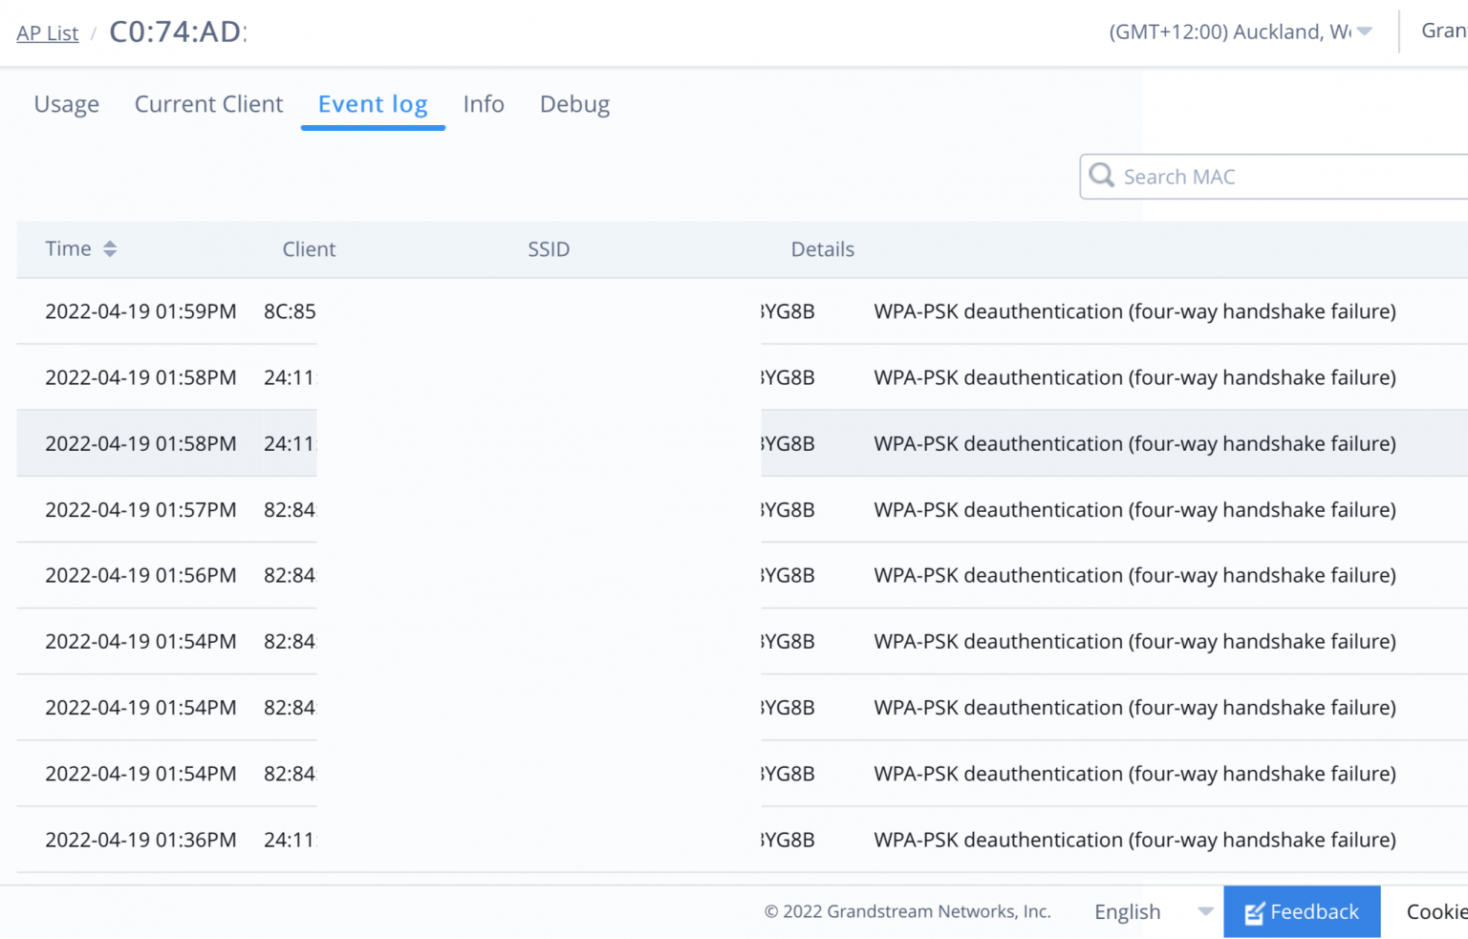Viewport: 1468px width, 939px height.
Task: Switch to the Usage tab
Action: pyautogui.click(x=66, y=104)
